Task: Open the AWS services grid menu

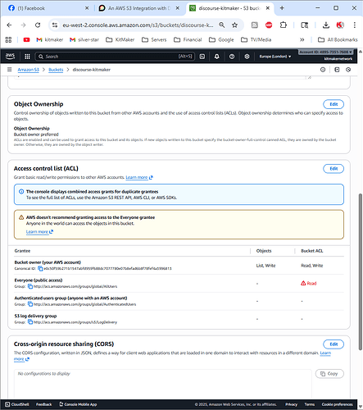Action: tap(27, 57)
